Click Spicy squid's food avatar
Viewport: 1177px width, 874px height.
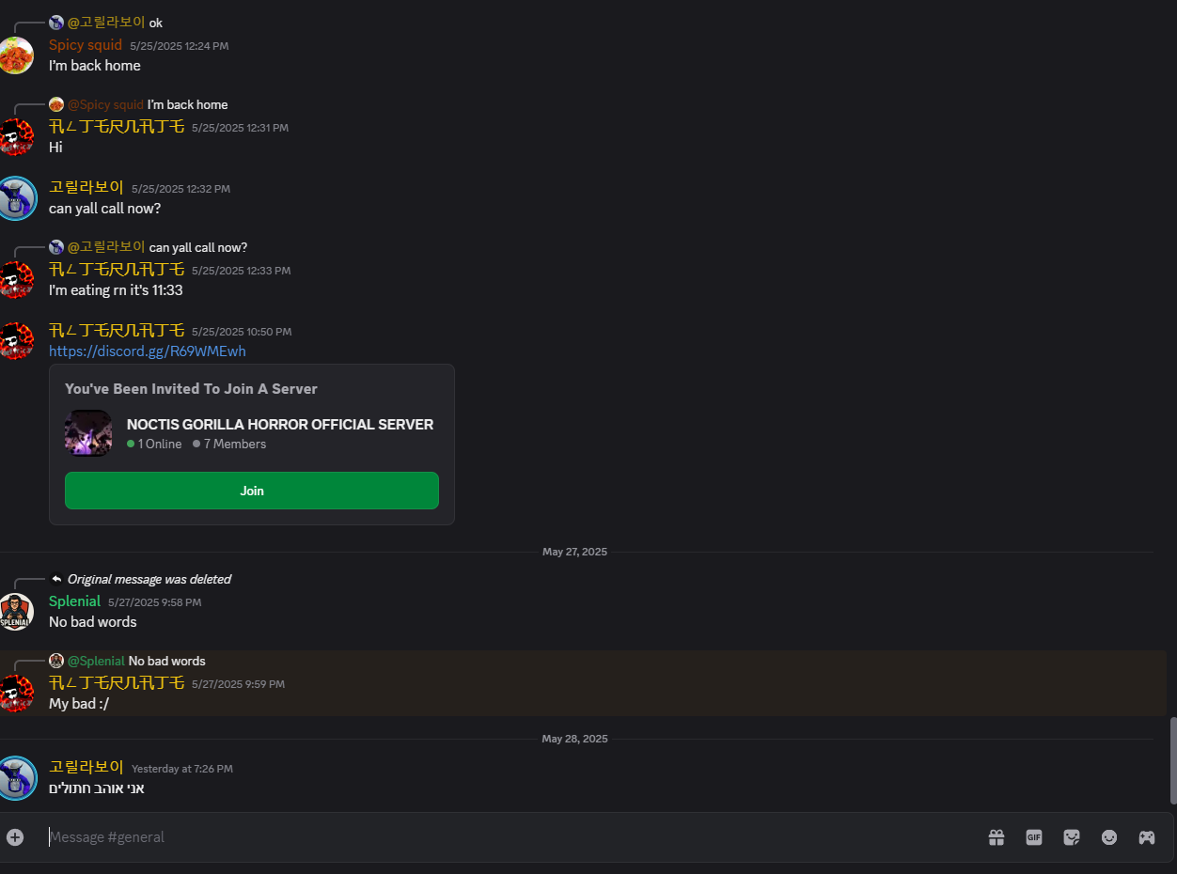[x=16, y=55]
